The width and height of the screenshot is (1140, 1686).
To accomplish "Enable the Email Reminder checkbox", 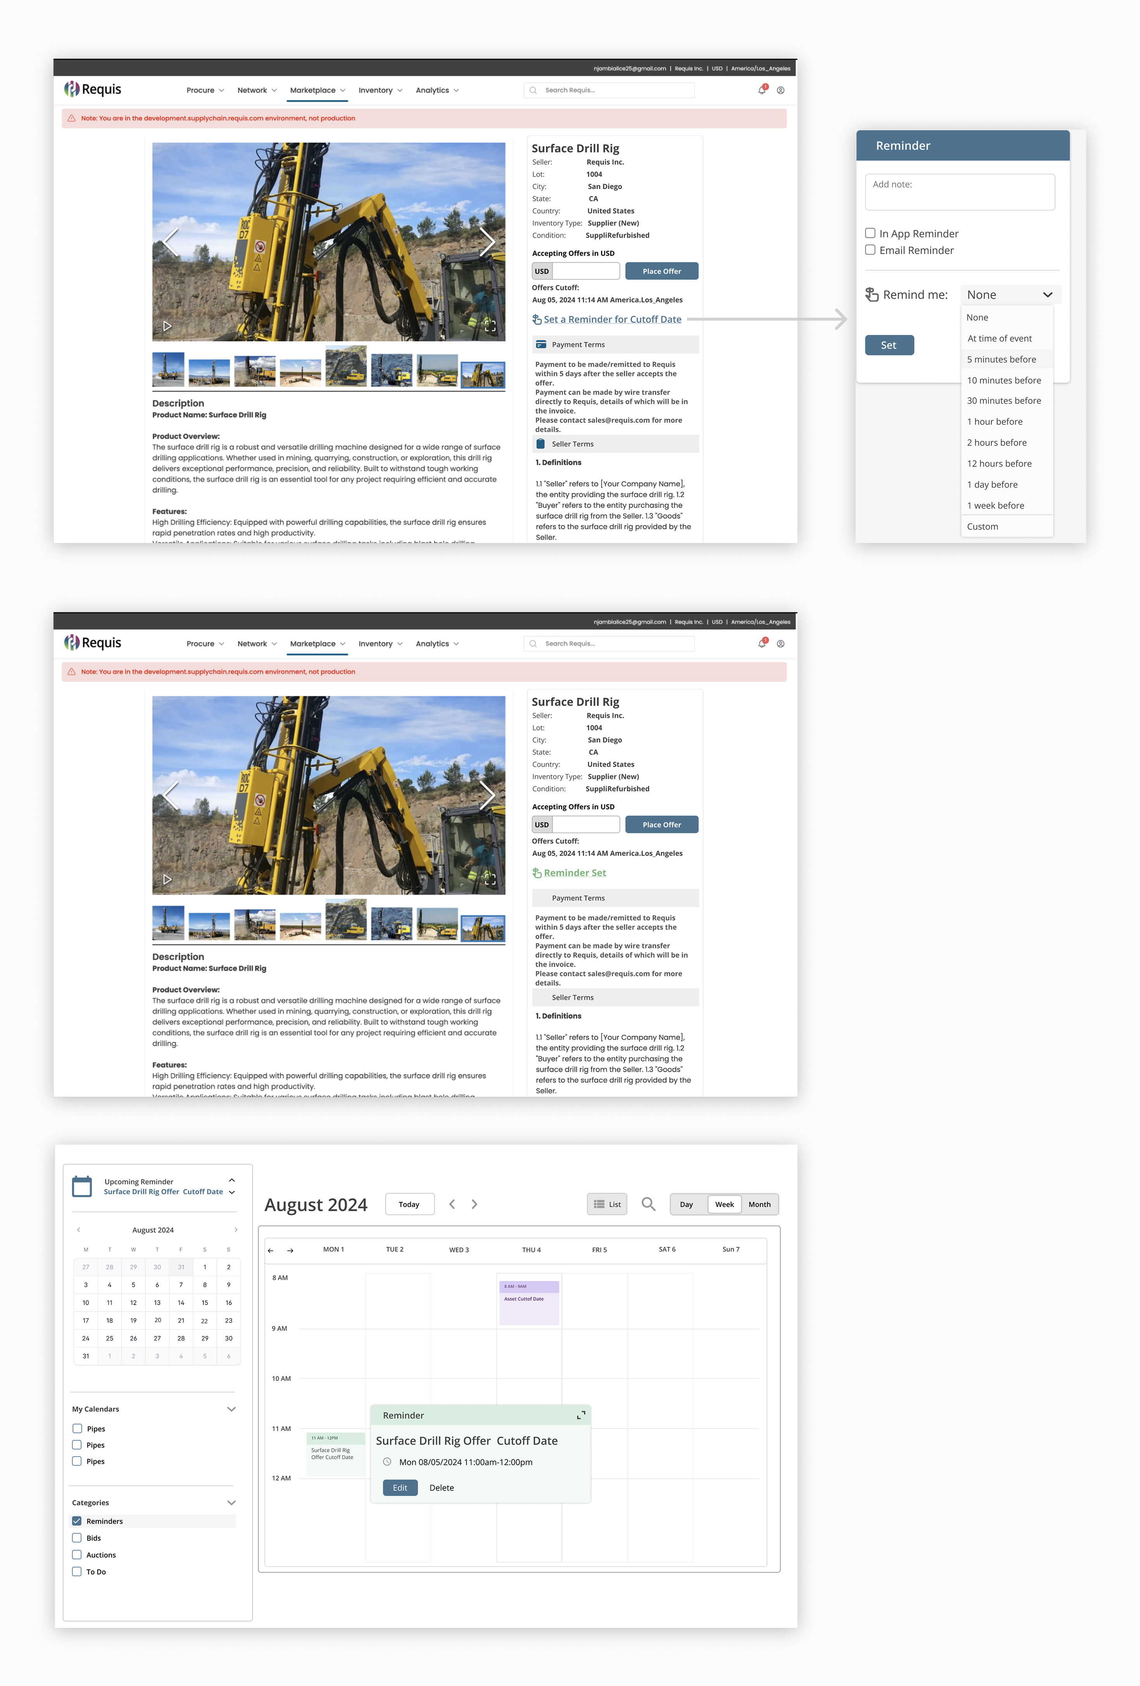I will click(870, 250).
